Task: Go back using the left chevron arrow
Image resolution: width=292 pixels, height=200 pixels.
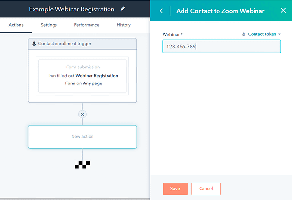Action: (161, 11)
